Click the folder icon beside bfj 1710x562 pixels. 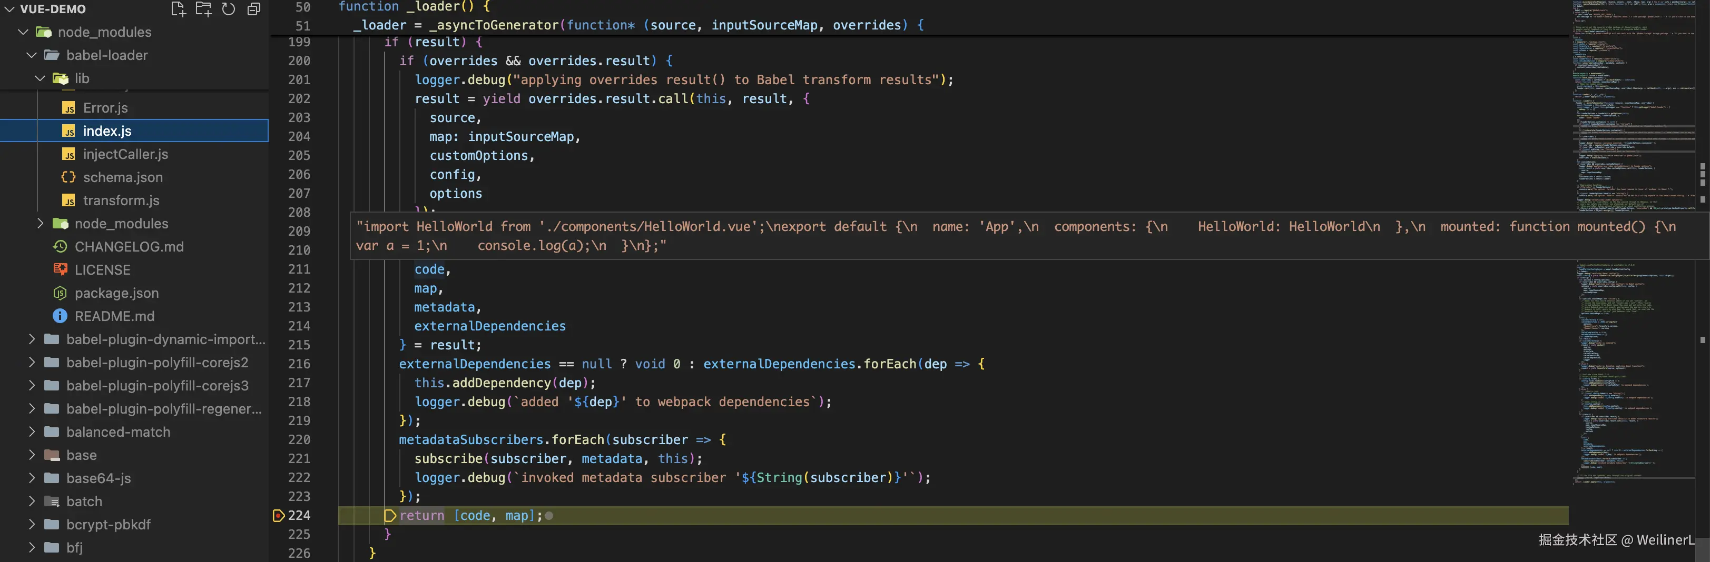click(x=52, y=548)
